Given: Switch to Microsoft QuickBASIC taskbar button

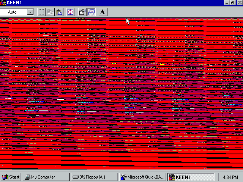Looking at the screenshot, I should click(x=143, y=177).
